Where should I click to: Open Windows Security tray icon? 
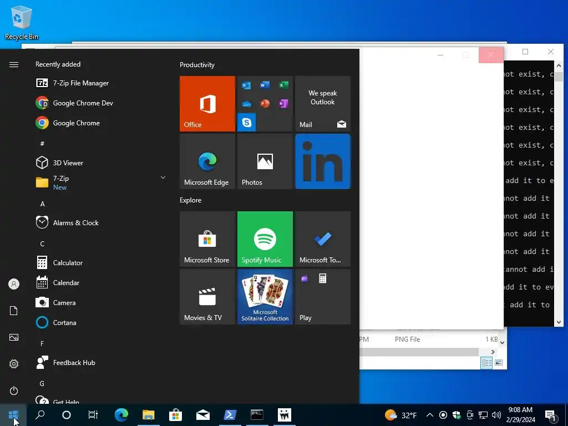[457, 415]
